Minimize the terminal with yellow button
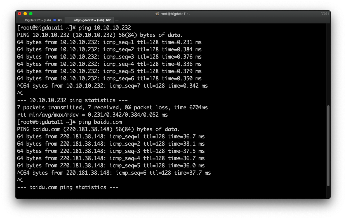Screen dimensions: 346x219 coord(25,14)
